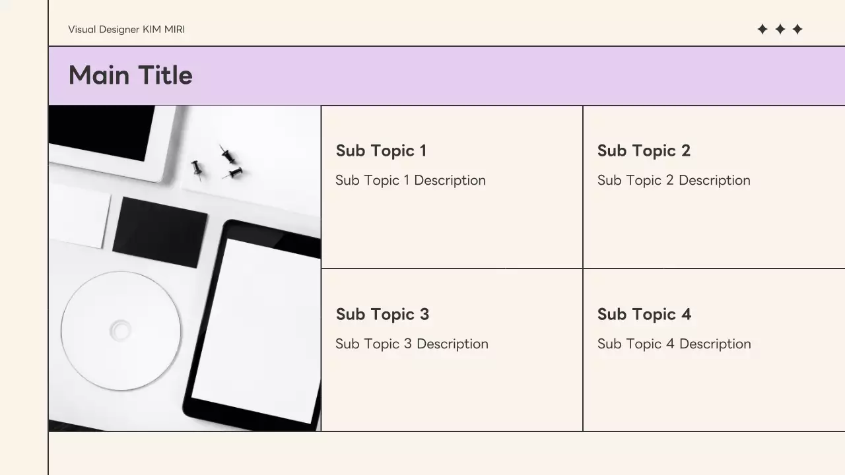The height and width of the screenshot is (475, 845).
Task: Click the 'Sub Topic 4 Description' text
Action: pyautogui.click(x=674, y=344)
